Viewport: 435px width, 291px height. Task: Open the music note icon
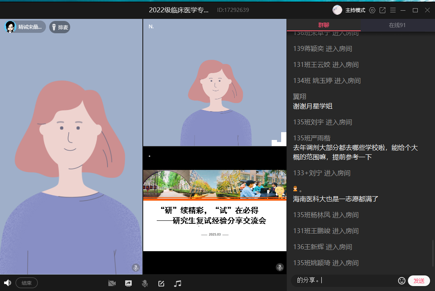178,283
